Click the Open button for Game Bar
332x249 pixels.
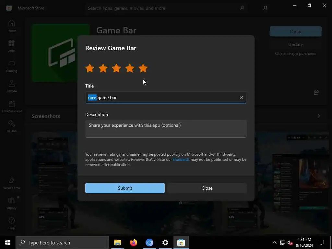coord(296,31)
